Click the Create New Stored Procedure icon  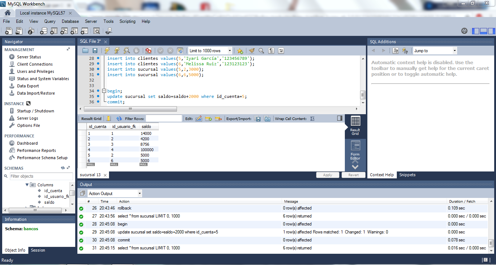pos(73,31)
